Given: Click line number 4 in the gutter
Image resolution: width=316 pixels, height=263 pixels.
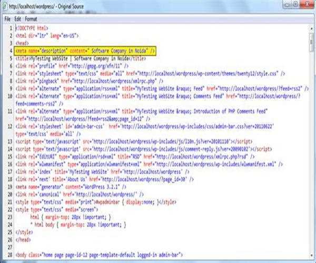Looking at the screenshot, I should click(x=11, y=51).
